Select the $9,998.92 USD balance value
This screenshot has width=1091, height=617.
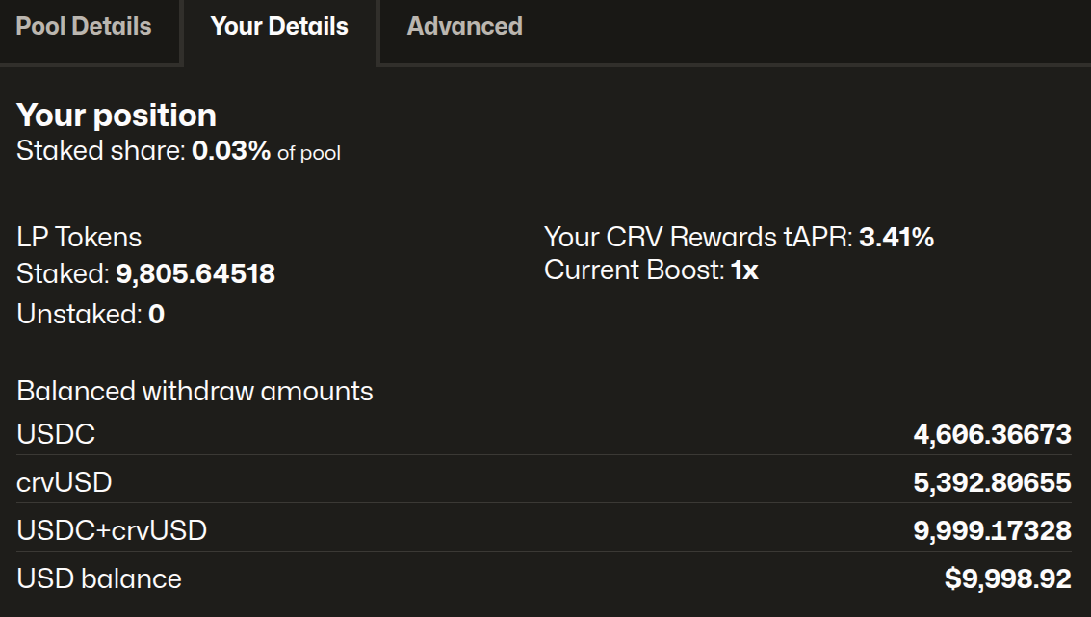pyautogui.click(x=1007, y=578)
